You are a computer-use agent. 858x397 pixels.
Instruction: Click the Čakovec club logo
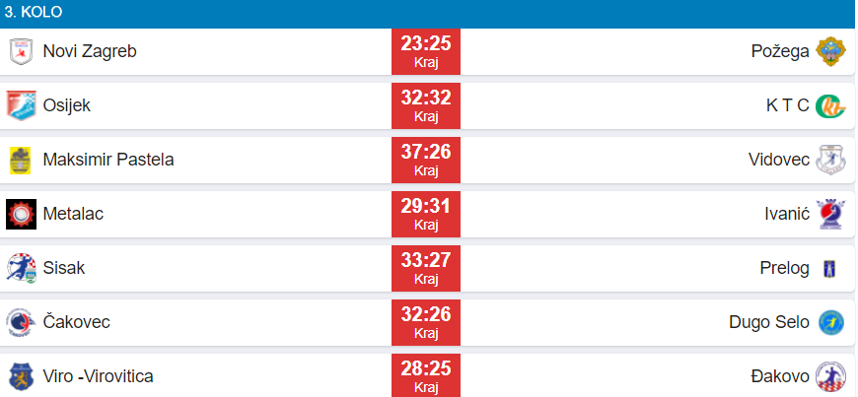coord(21,322)
